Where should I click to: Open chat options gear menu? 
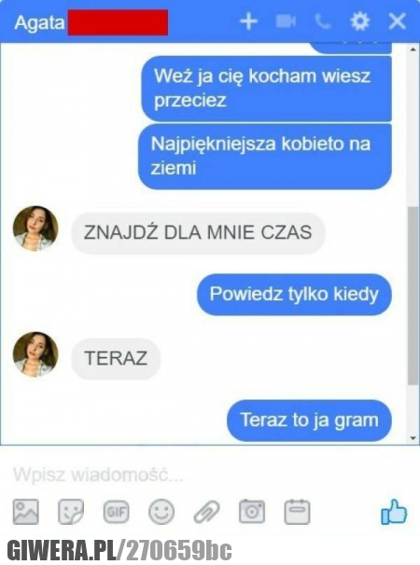pyautogui.click(x=360, y=22)
